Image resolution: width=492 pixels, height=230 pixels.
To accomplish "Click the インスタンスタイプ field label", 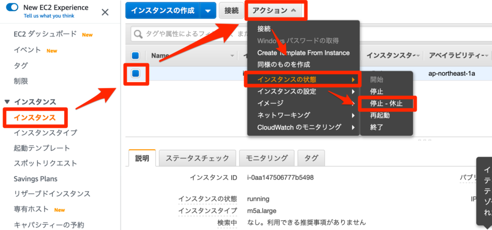I will click(x=208, y=211).
